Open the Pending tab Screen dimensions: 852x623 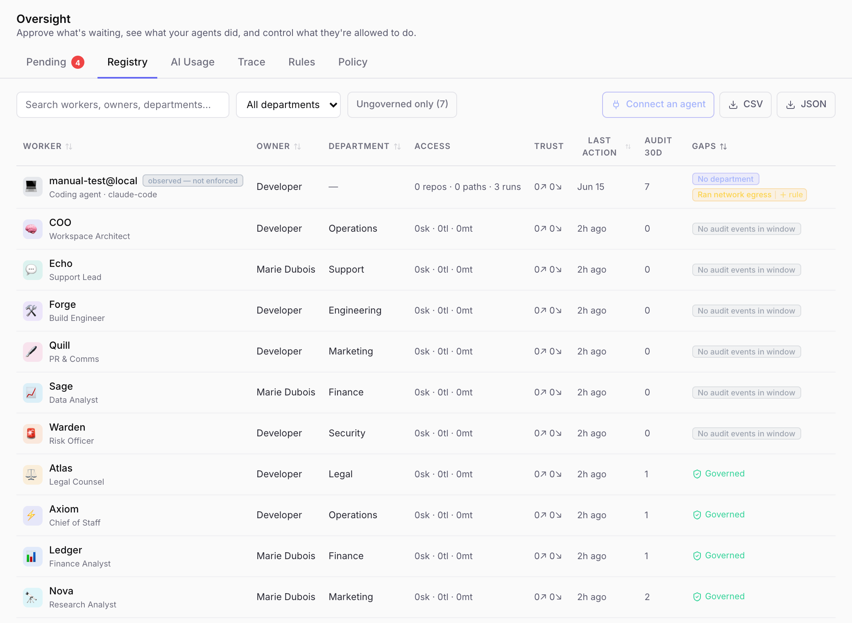[55, 62]
